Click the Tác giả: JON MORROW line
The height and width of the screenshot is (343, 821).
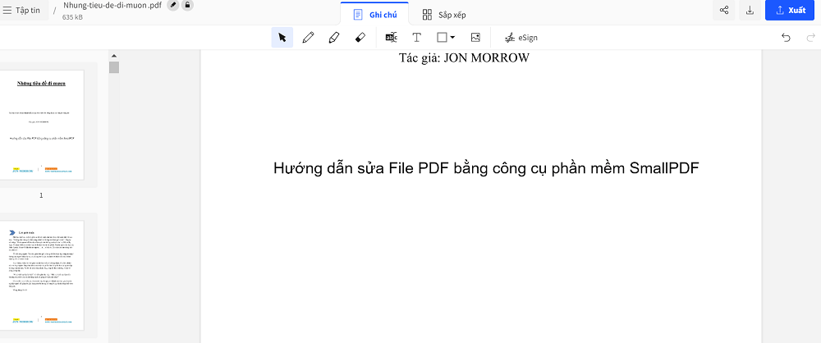[464, 57]
